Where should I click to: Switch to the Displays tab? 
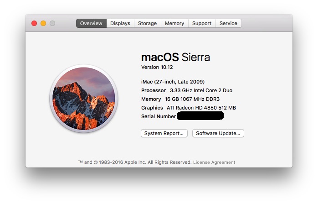click(120, 23)
